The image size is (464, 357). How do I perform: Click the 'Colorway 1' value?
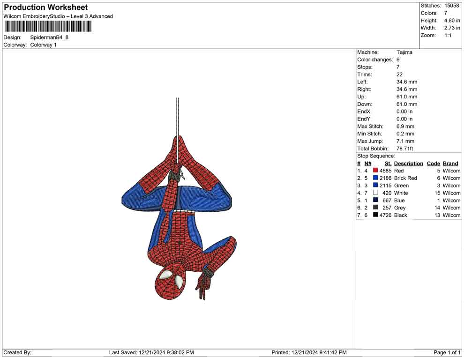tap(43, 45)
